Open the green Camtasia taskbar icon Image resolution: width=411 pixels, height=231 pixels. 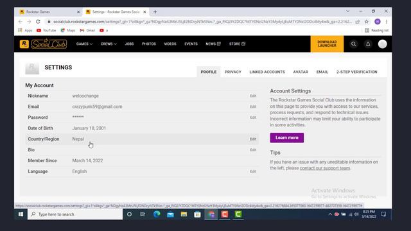pos(238,214)
